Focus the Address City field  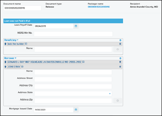click(x=73, y=86)
